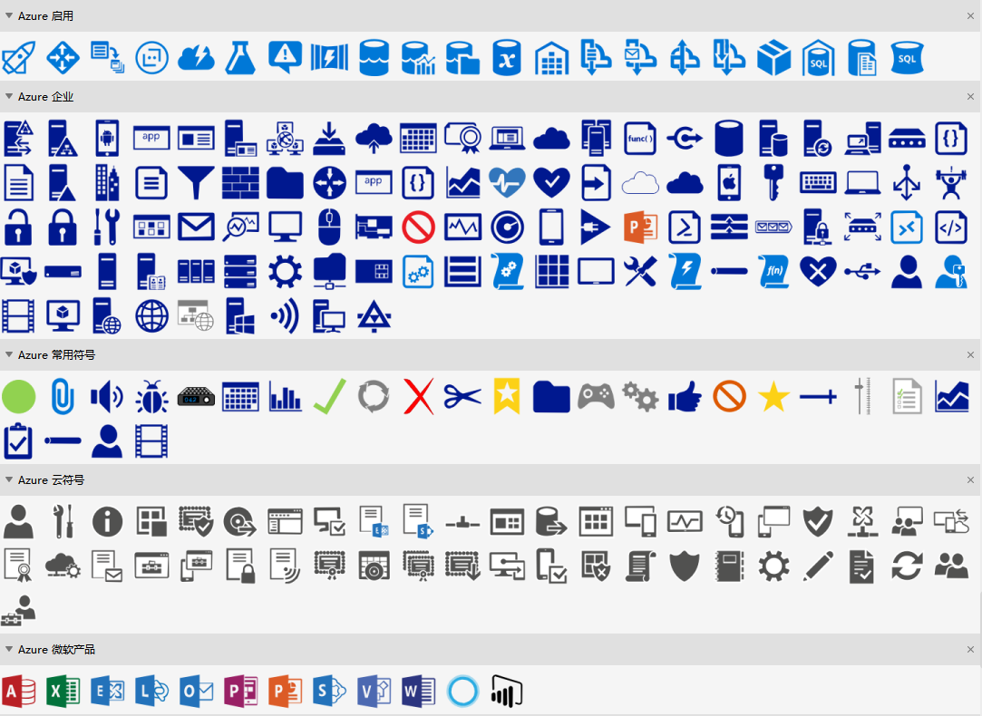
Task: Choose the scissors cut icon
Action: pyautogui.click(x=462, y=397)
